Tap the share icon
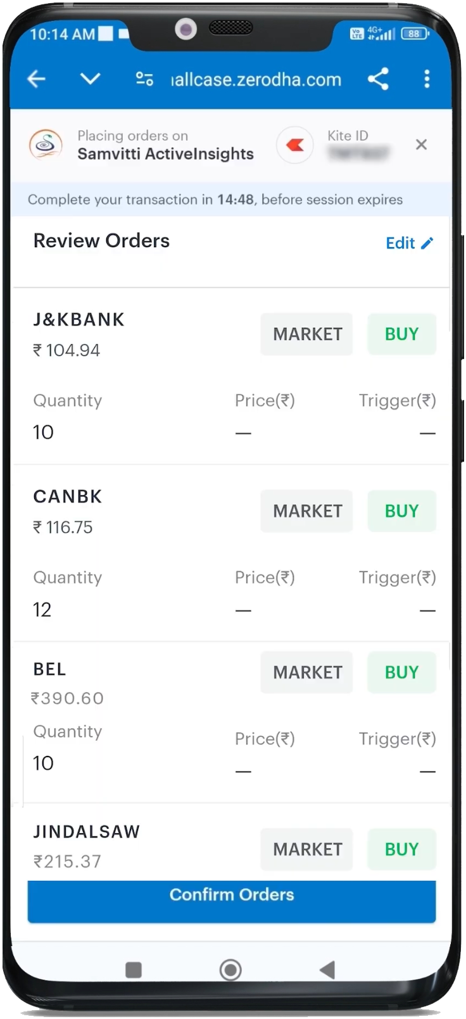The width and height of the screenshot is (466, 1019). click(378, 79)
